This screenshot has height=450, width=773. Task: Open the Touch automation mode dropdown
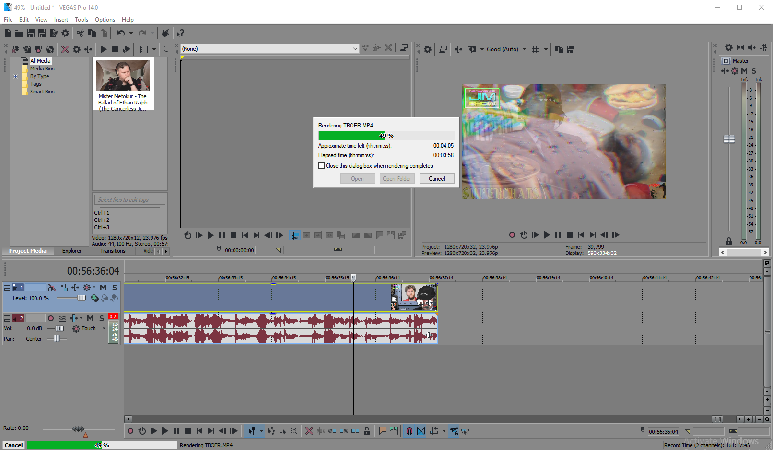(104, 329)
